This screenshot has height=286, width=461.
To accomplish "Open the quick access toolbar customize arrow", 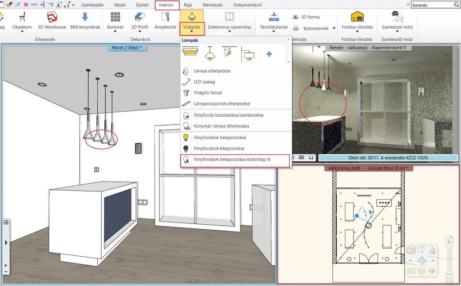I will tap(73, 5).
